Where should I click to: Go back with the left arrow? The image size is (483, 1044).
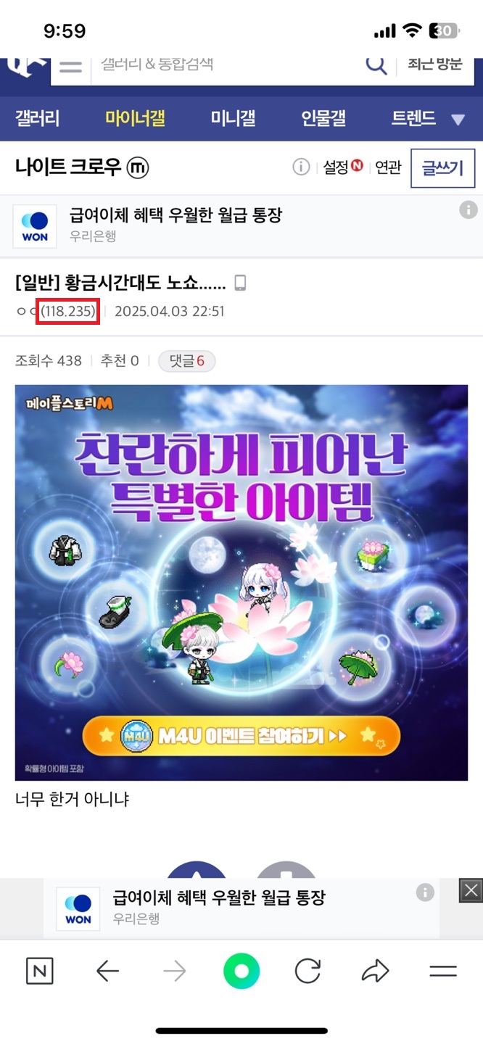[x=107, y=971]
